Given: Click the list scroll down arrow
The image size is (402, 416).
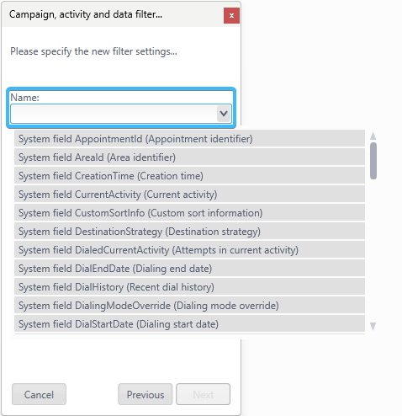Looking at the screenshot, I should 373,326.
